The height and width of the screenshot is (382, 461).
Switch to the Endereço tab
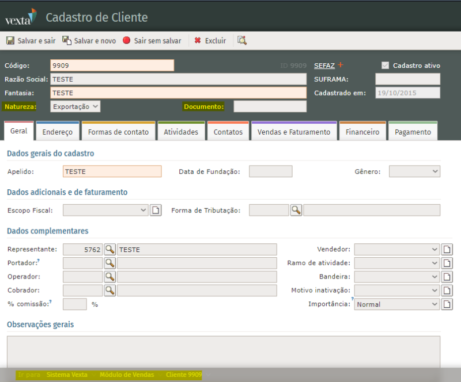(x=58, y=132)
